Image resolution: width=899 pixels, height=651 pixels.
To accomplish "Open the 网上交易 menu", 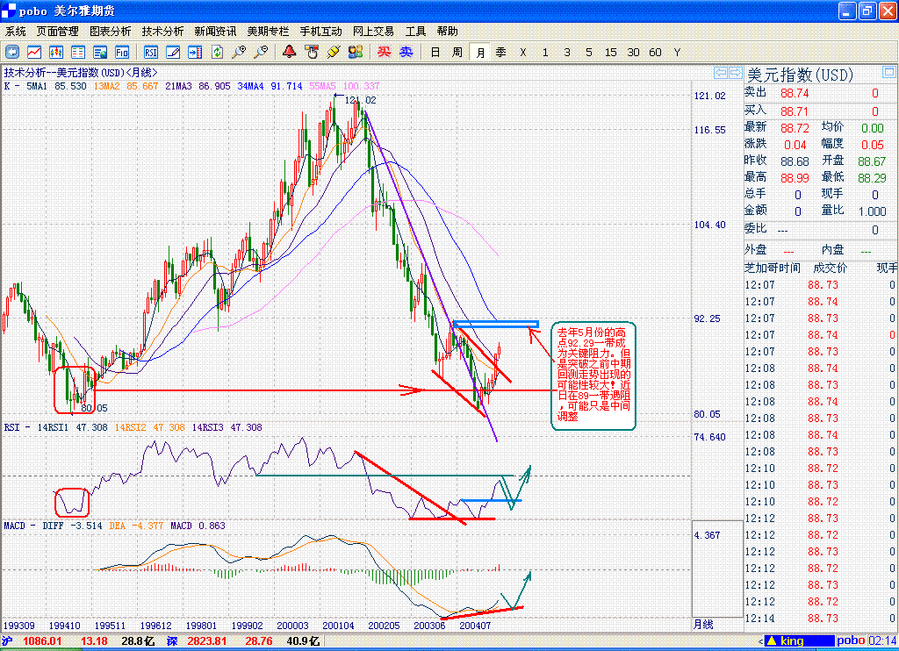I will 373,32.
